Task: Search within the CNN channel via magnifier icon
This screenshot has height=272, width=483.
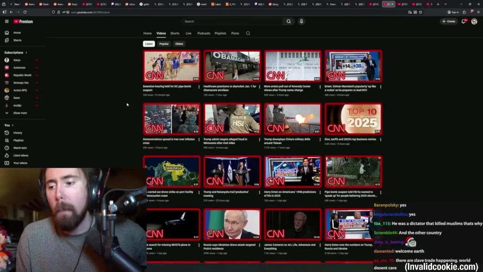Action: click(248, 33)
